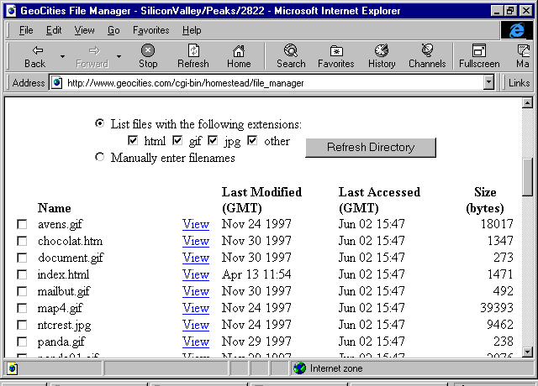Open the Go menu

[x=113, y=30]
